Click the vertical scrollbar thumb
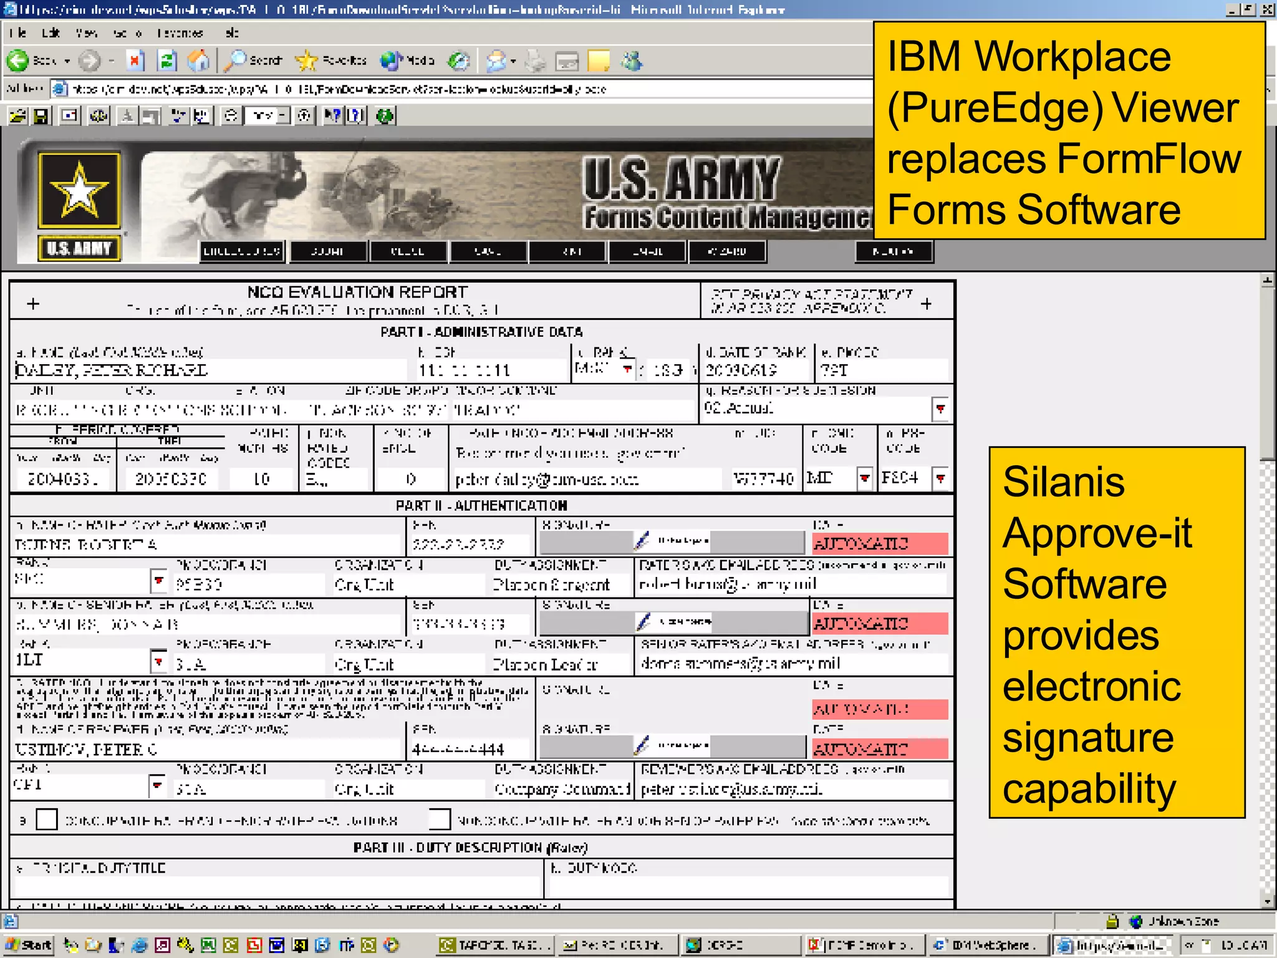The image size is (1277, 958). [x=1267, y=374]
